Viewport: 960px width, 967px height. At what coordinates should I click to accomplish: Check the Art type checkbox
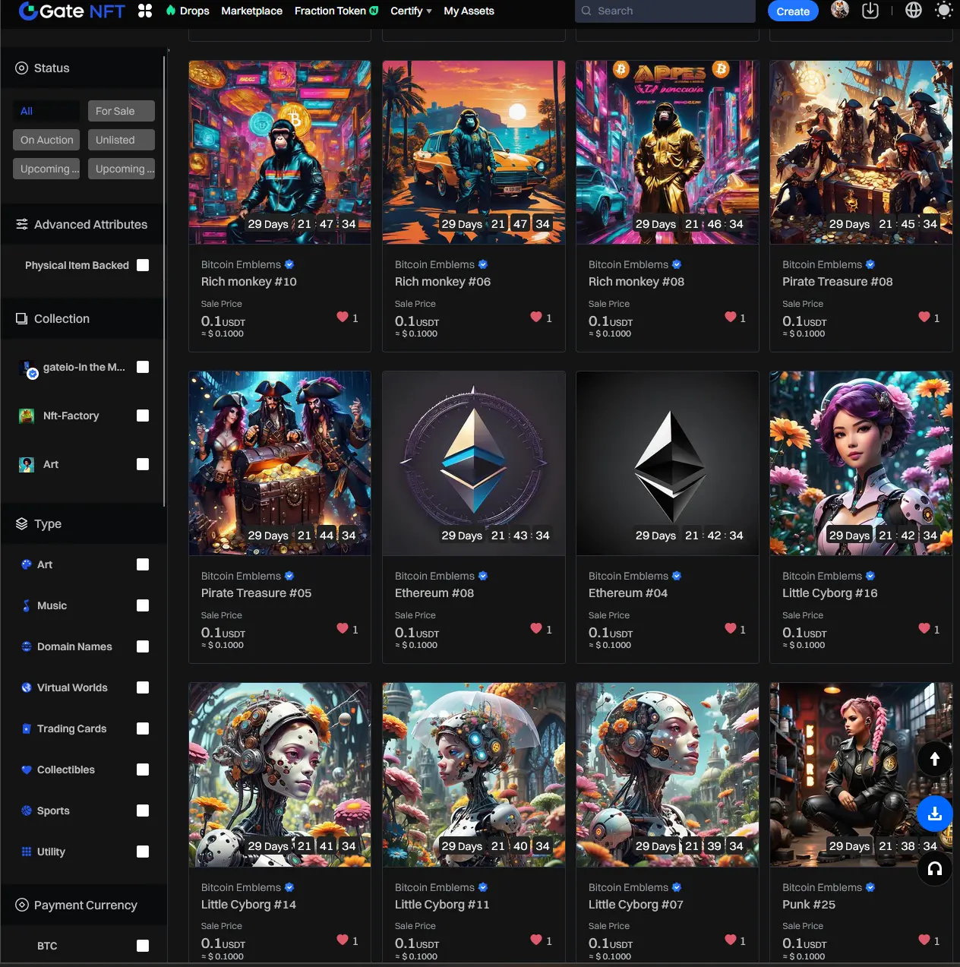click(x=143, y=564)
